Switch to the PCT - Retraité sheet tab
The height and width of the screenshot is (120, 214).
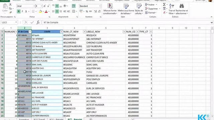click(x=75, y=119)
